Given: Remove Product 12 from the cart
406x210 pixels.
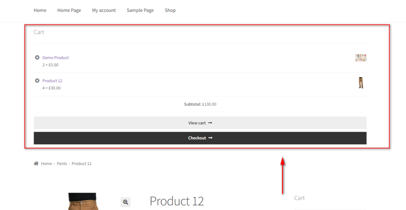Looking at the screenshot, I should tap(37, 81).
